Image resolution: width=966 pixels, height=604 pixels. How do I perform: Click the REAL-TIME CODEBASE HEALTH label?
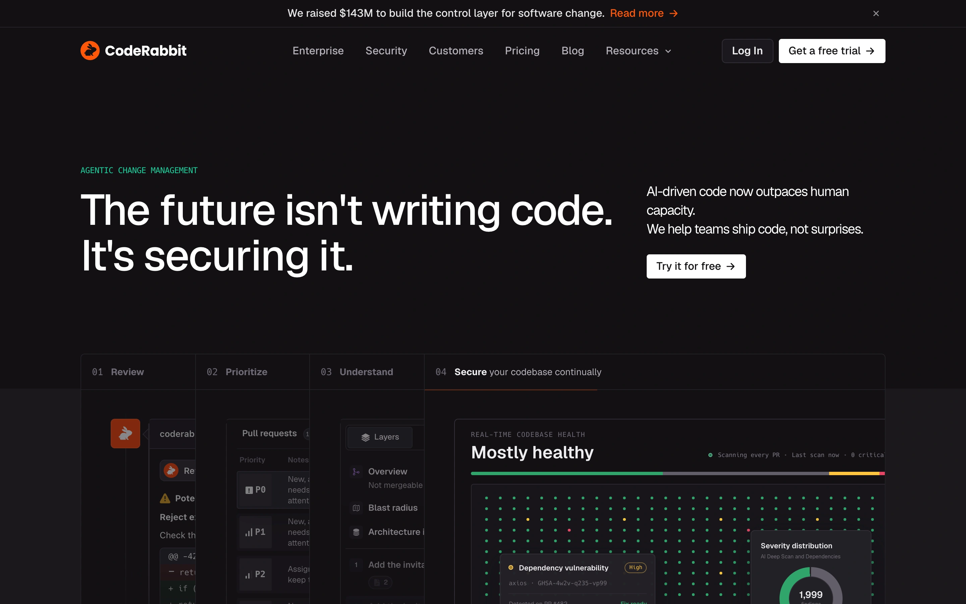[528, 435]
